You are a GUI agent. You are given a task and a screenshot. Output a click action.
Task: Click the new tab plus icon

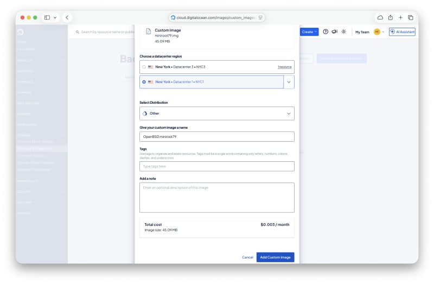tap(400, 17)
